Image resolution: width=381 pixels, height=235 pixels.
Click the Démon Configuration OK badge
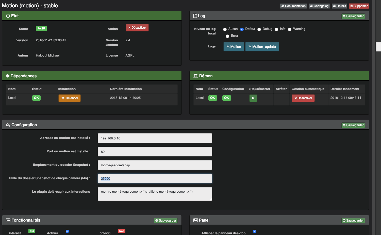pos(227,98)
